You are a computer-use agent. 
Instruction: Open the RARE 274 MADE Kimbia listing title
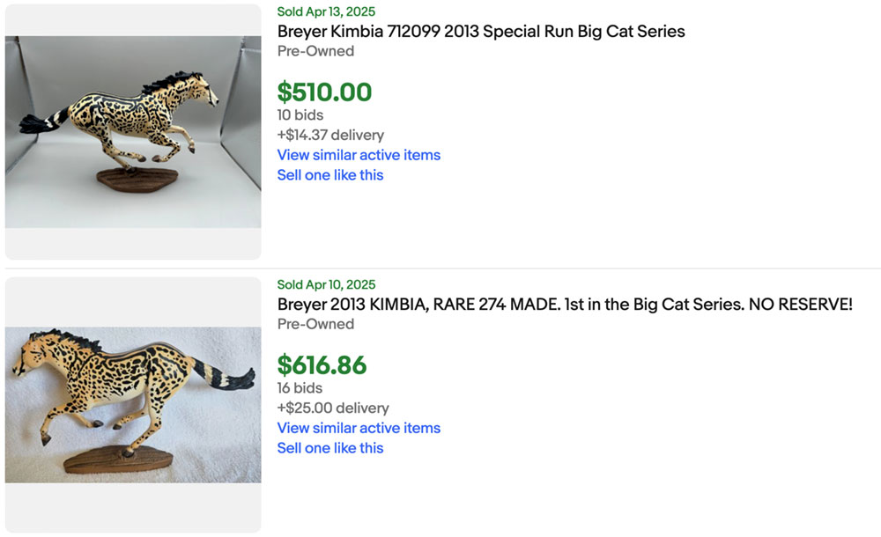pyautogui.click(x=564, y=305)
